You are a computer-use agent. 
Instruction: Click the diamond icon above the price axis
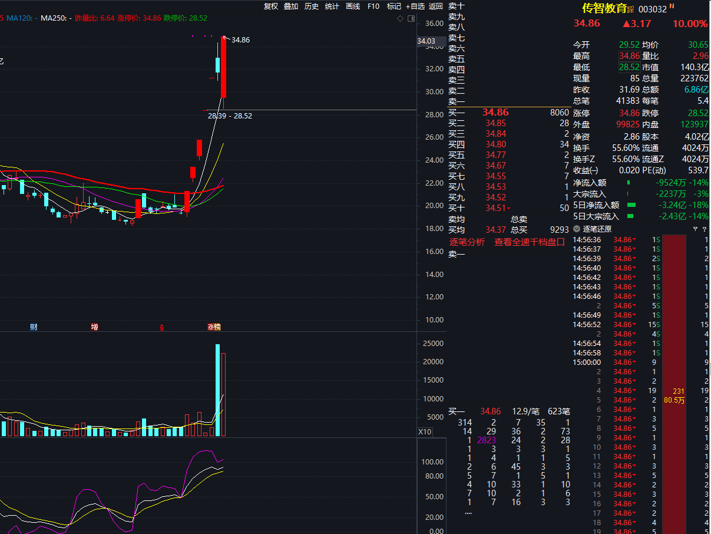pyautogui.click(x=401, y=18)
